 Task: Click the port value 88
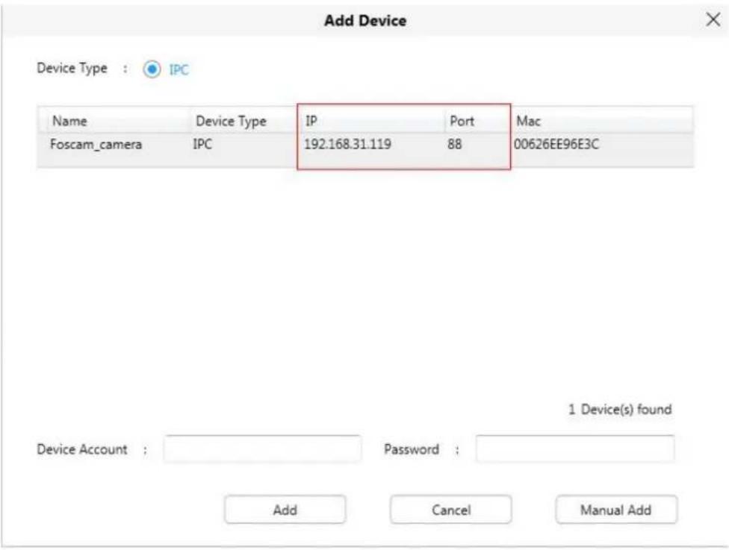click(x=455, y=145)
